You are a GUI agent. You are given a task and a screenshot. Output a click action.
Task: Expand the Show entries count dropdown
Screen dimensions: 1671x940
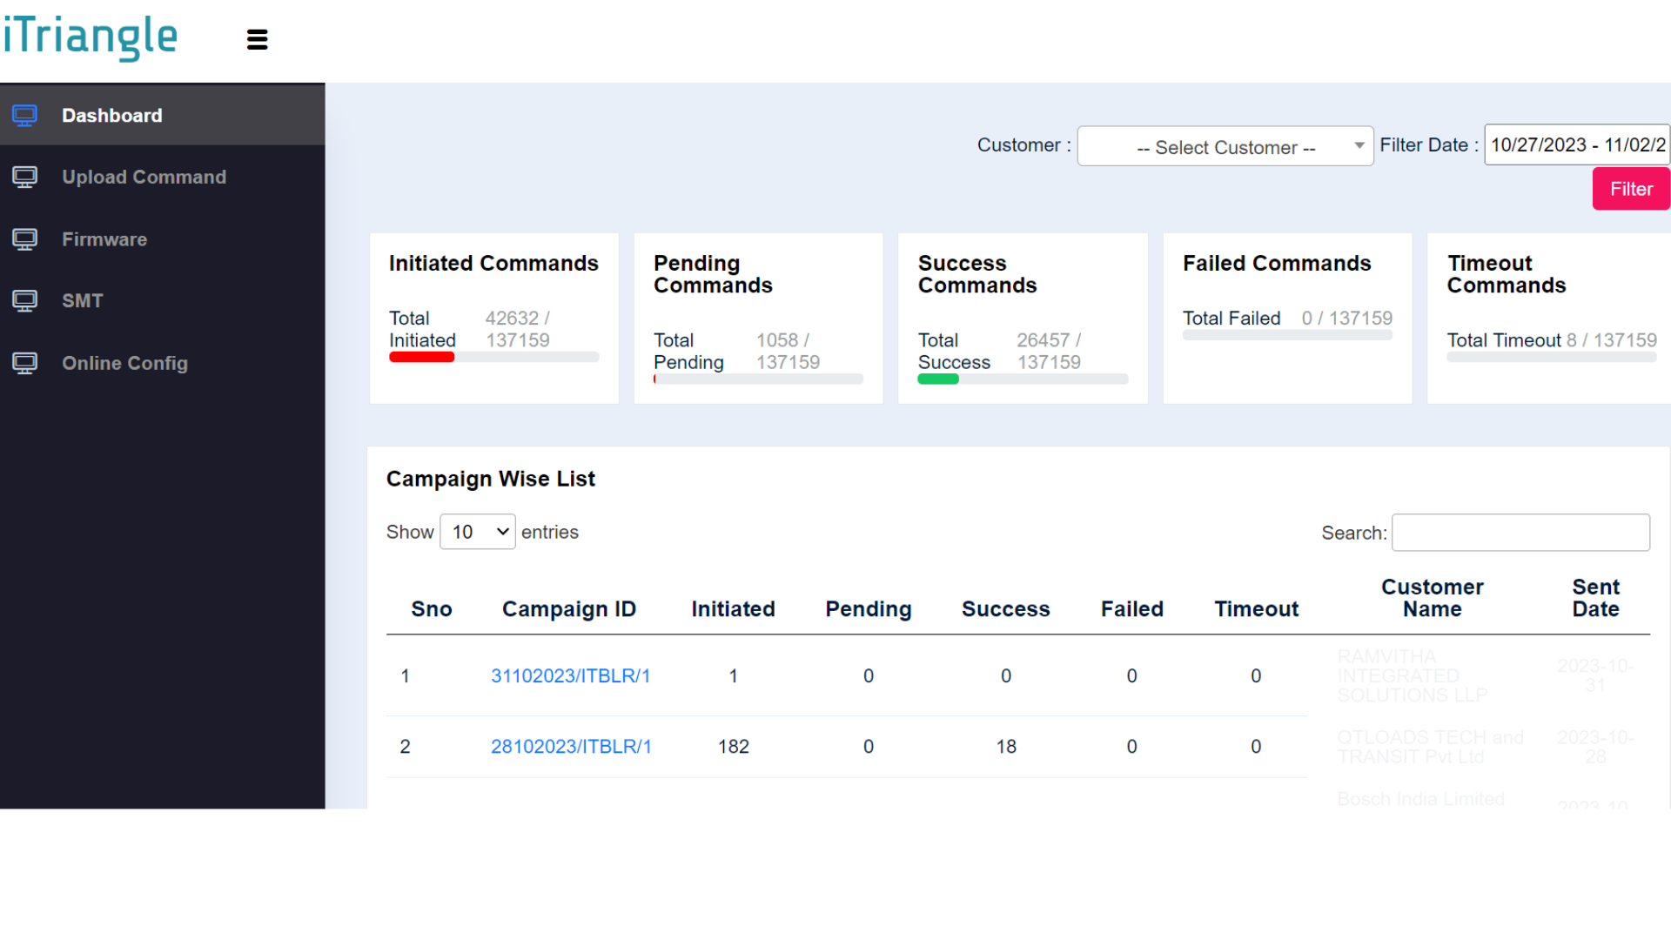click(477, 532)
